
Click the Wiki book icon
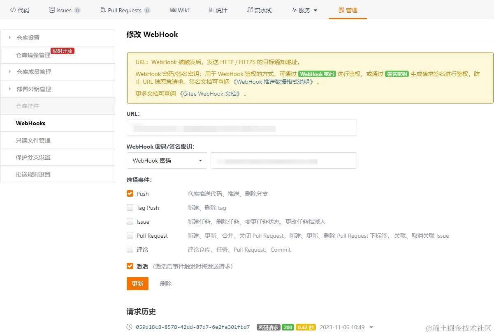coord(173,9)
